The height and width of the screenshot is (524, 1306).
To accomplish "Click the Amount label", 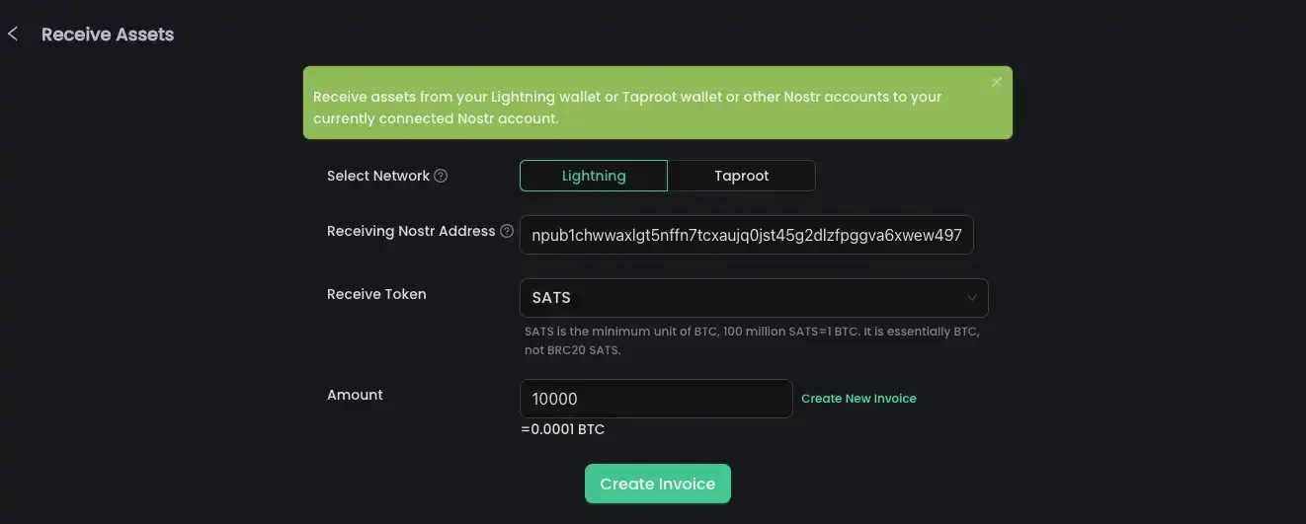I will pos(355,395).
